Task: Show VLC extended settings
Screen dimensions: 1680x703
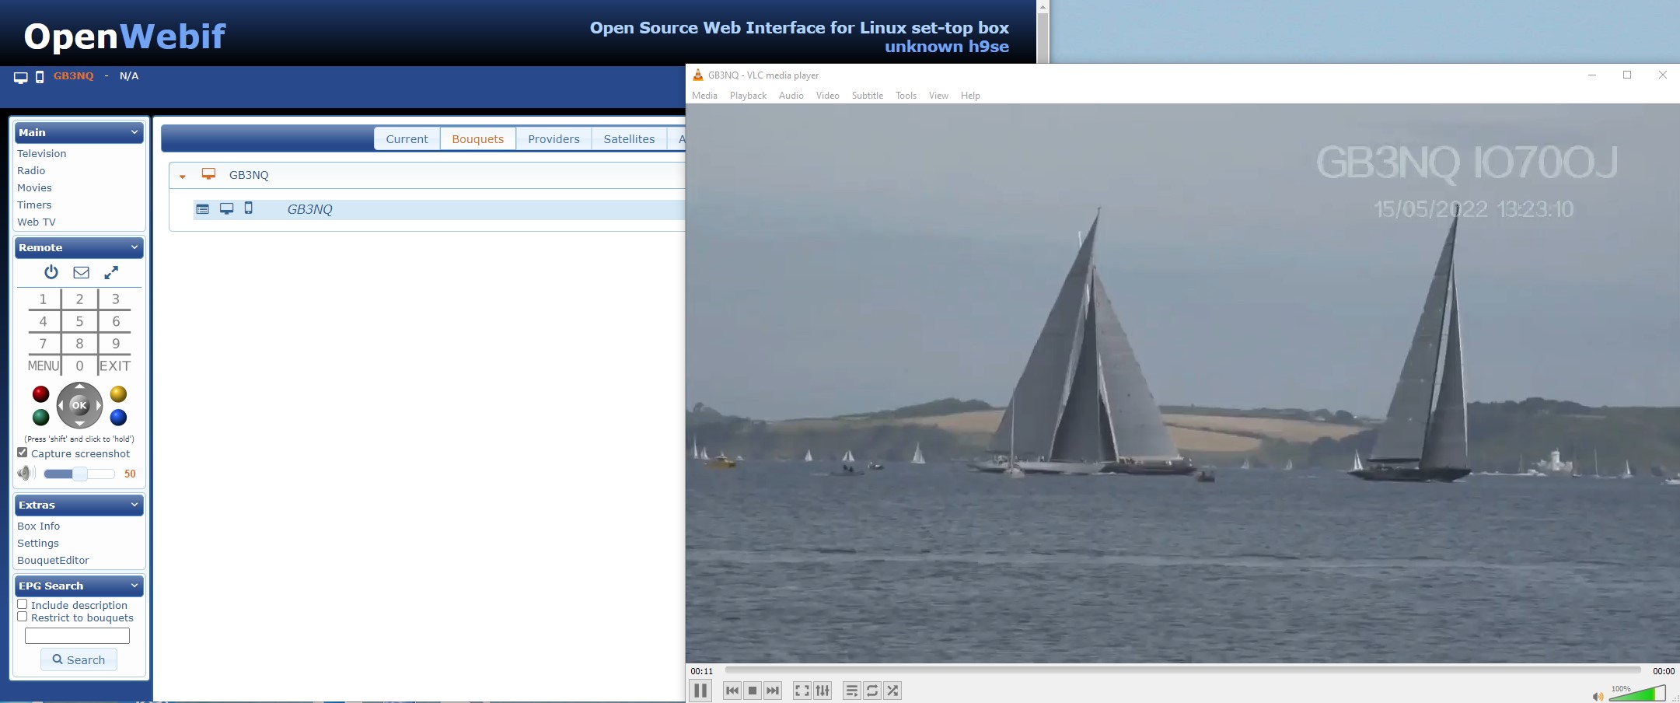Action: coord(823,691)
